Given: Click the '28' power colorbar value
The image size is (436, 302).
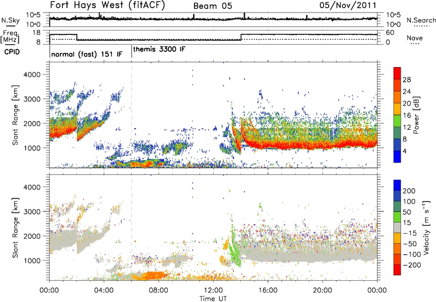Looking at the screenshot, I should pyautogui.click(x=407, y=80).
